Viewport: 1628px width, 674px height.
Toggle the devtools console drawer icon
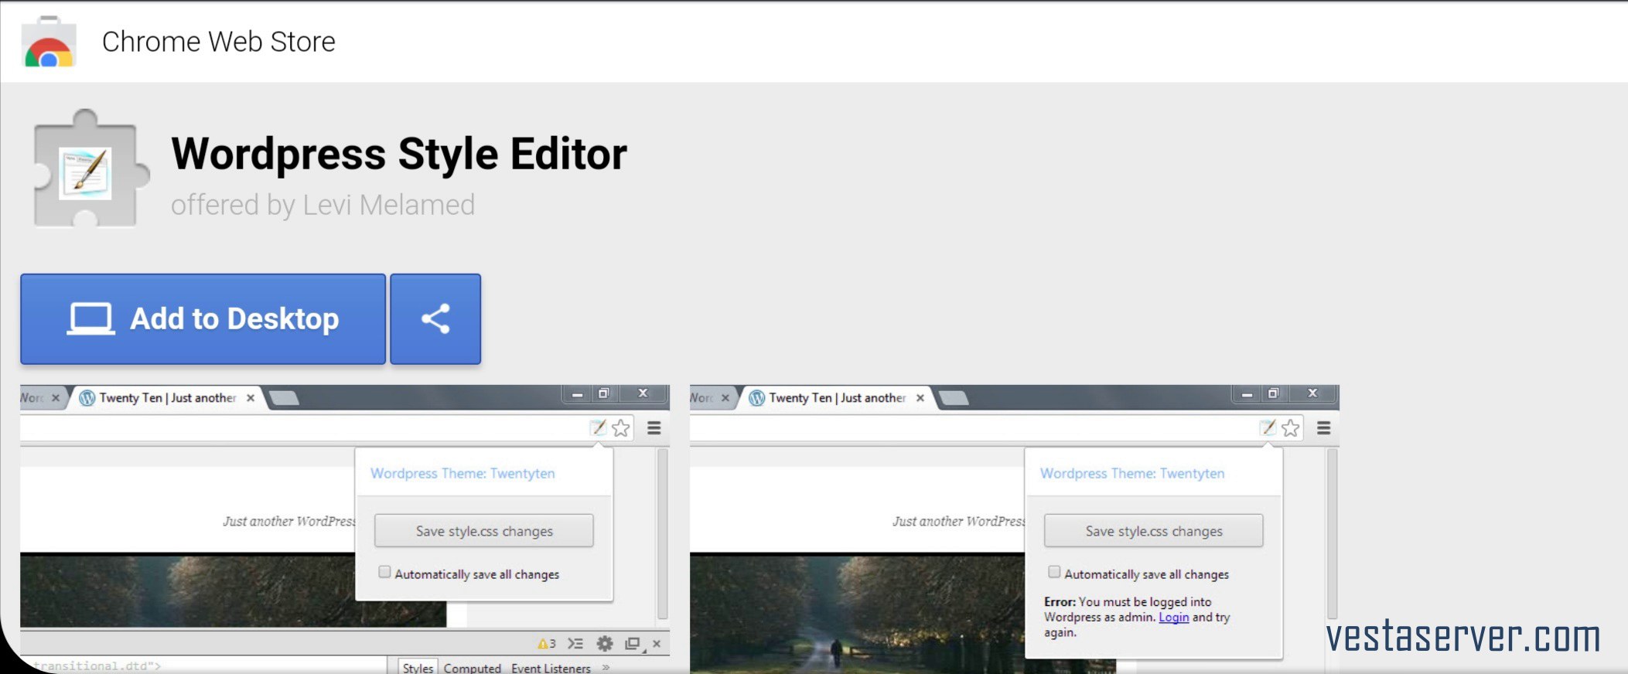[575, 643]
